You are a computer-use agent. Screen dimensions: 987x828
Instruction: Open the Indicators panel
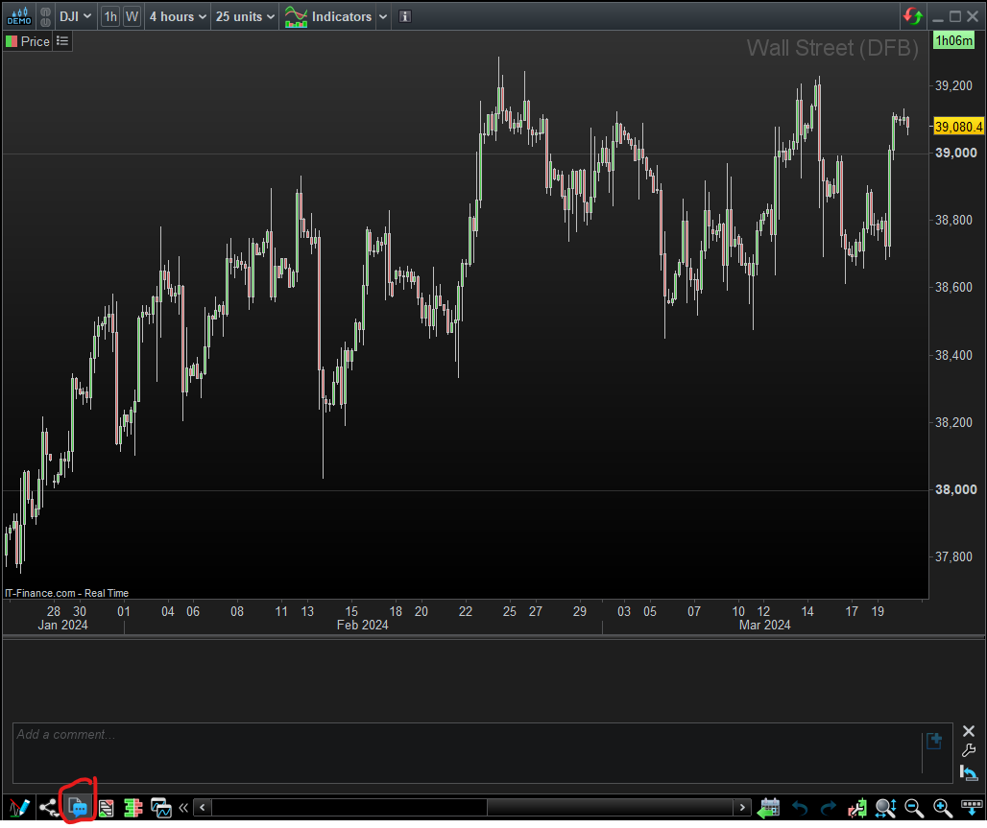328,16
